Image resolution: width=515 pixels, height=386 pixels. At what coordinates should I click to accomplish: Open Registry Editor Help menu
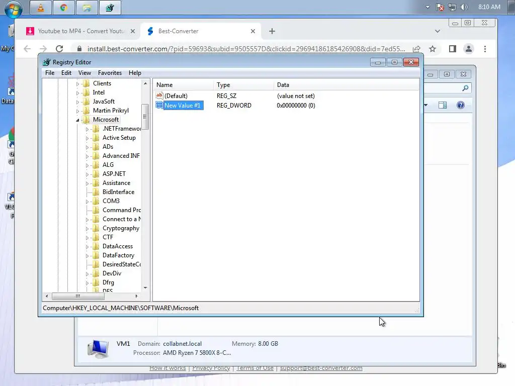pos(135,73)
